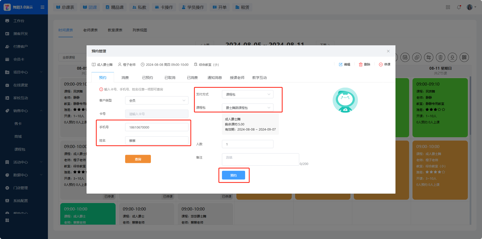Click the blue 预约 submit button
This screenshot has width=482, height=239.
coord(234,175)
